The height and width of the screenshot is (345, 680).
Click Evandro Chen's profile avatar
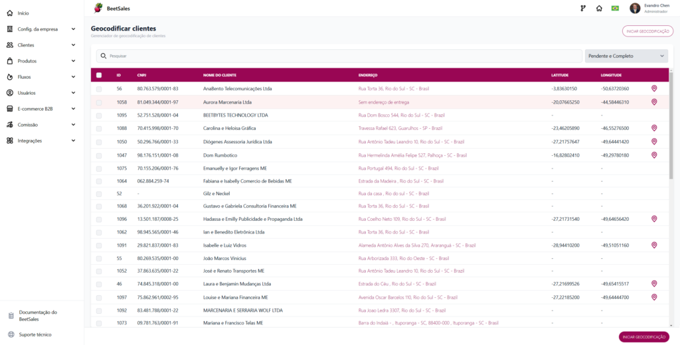(635, 8)
